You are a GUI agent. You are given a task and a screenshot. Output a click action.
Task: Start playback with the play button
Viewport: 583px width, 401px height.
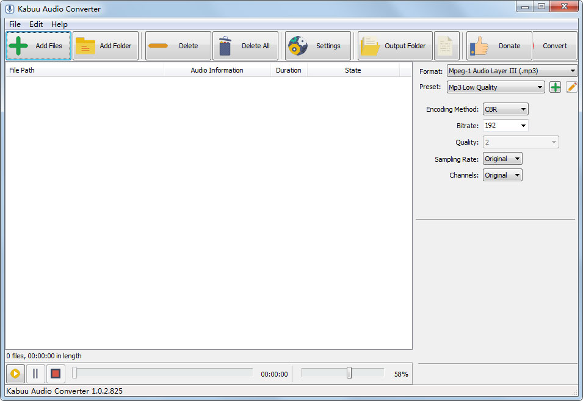(15, 374)
